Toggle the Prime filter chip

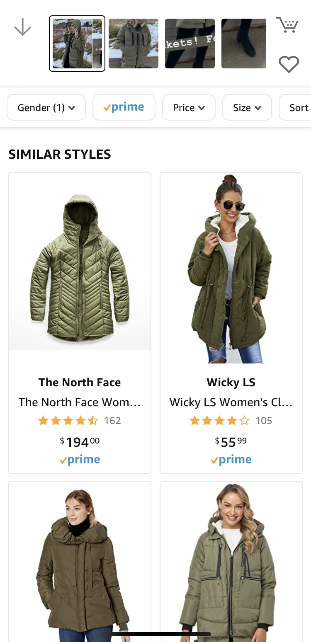coord(124,107)
